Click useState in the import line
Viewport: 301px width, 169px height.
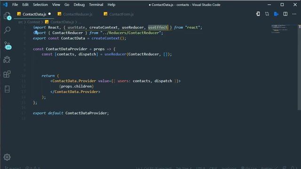(x=76, y=27)
